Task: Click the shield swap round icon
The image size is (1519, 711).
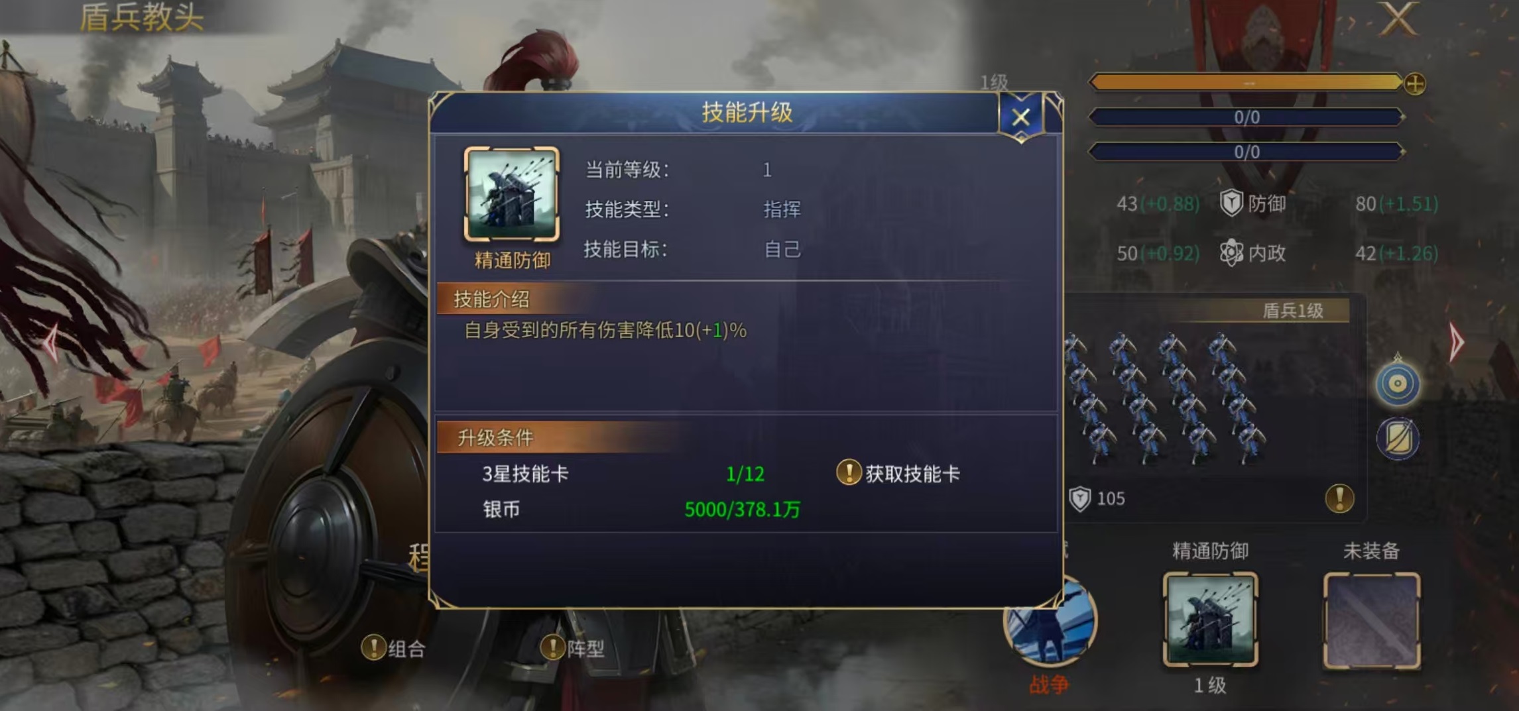Action: tap(1398, 439)
